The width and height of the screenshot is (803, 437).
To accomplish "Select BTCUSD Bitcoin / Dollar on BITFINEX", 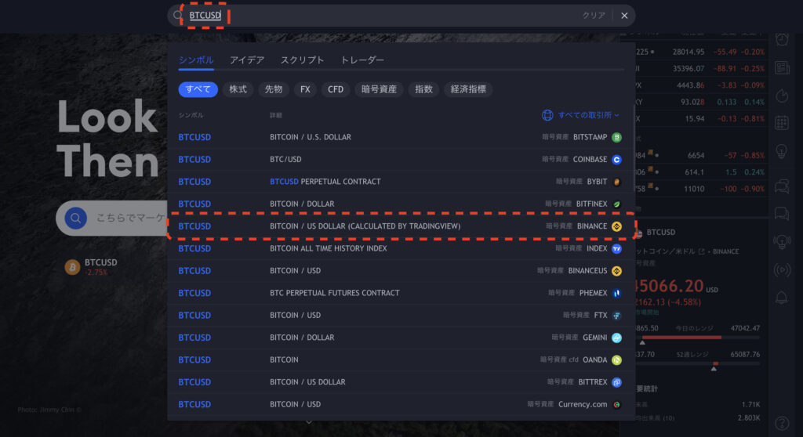I will tap(401, 204).
